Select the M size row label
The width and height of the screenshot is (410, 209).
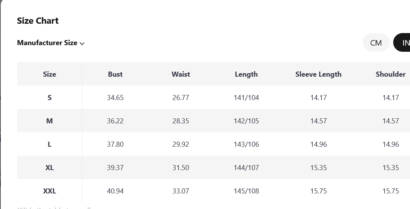[50, 121]
